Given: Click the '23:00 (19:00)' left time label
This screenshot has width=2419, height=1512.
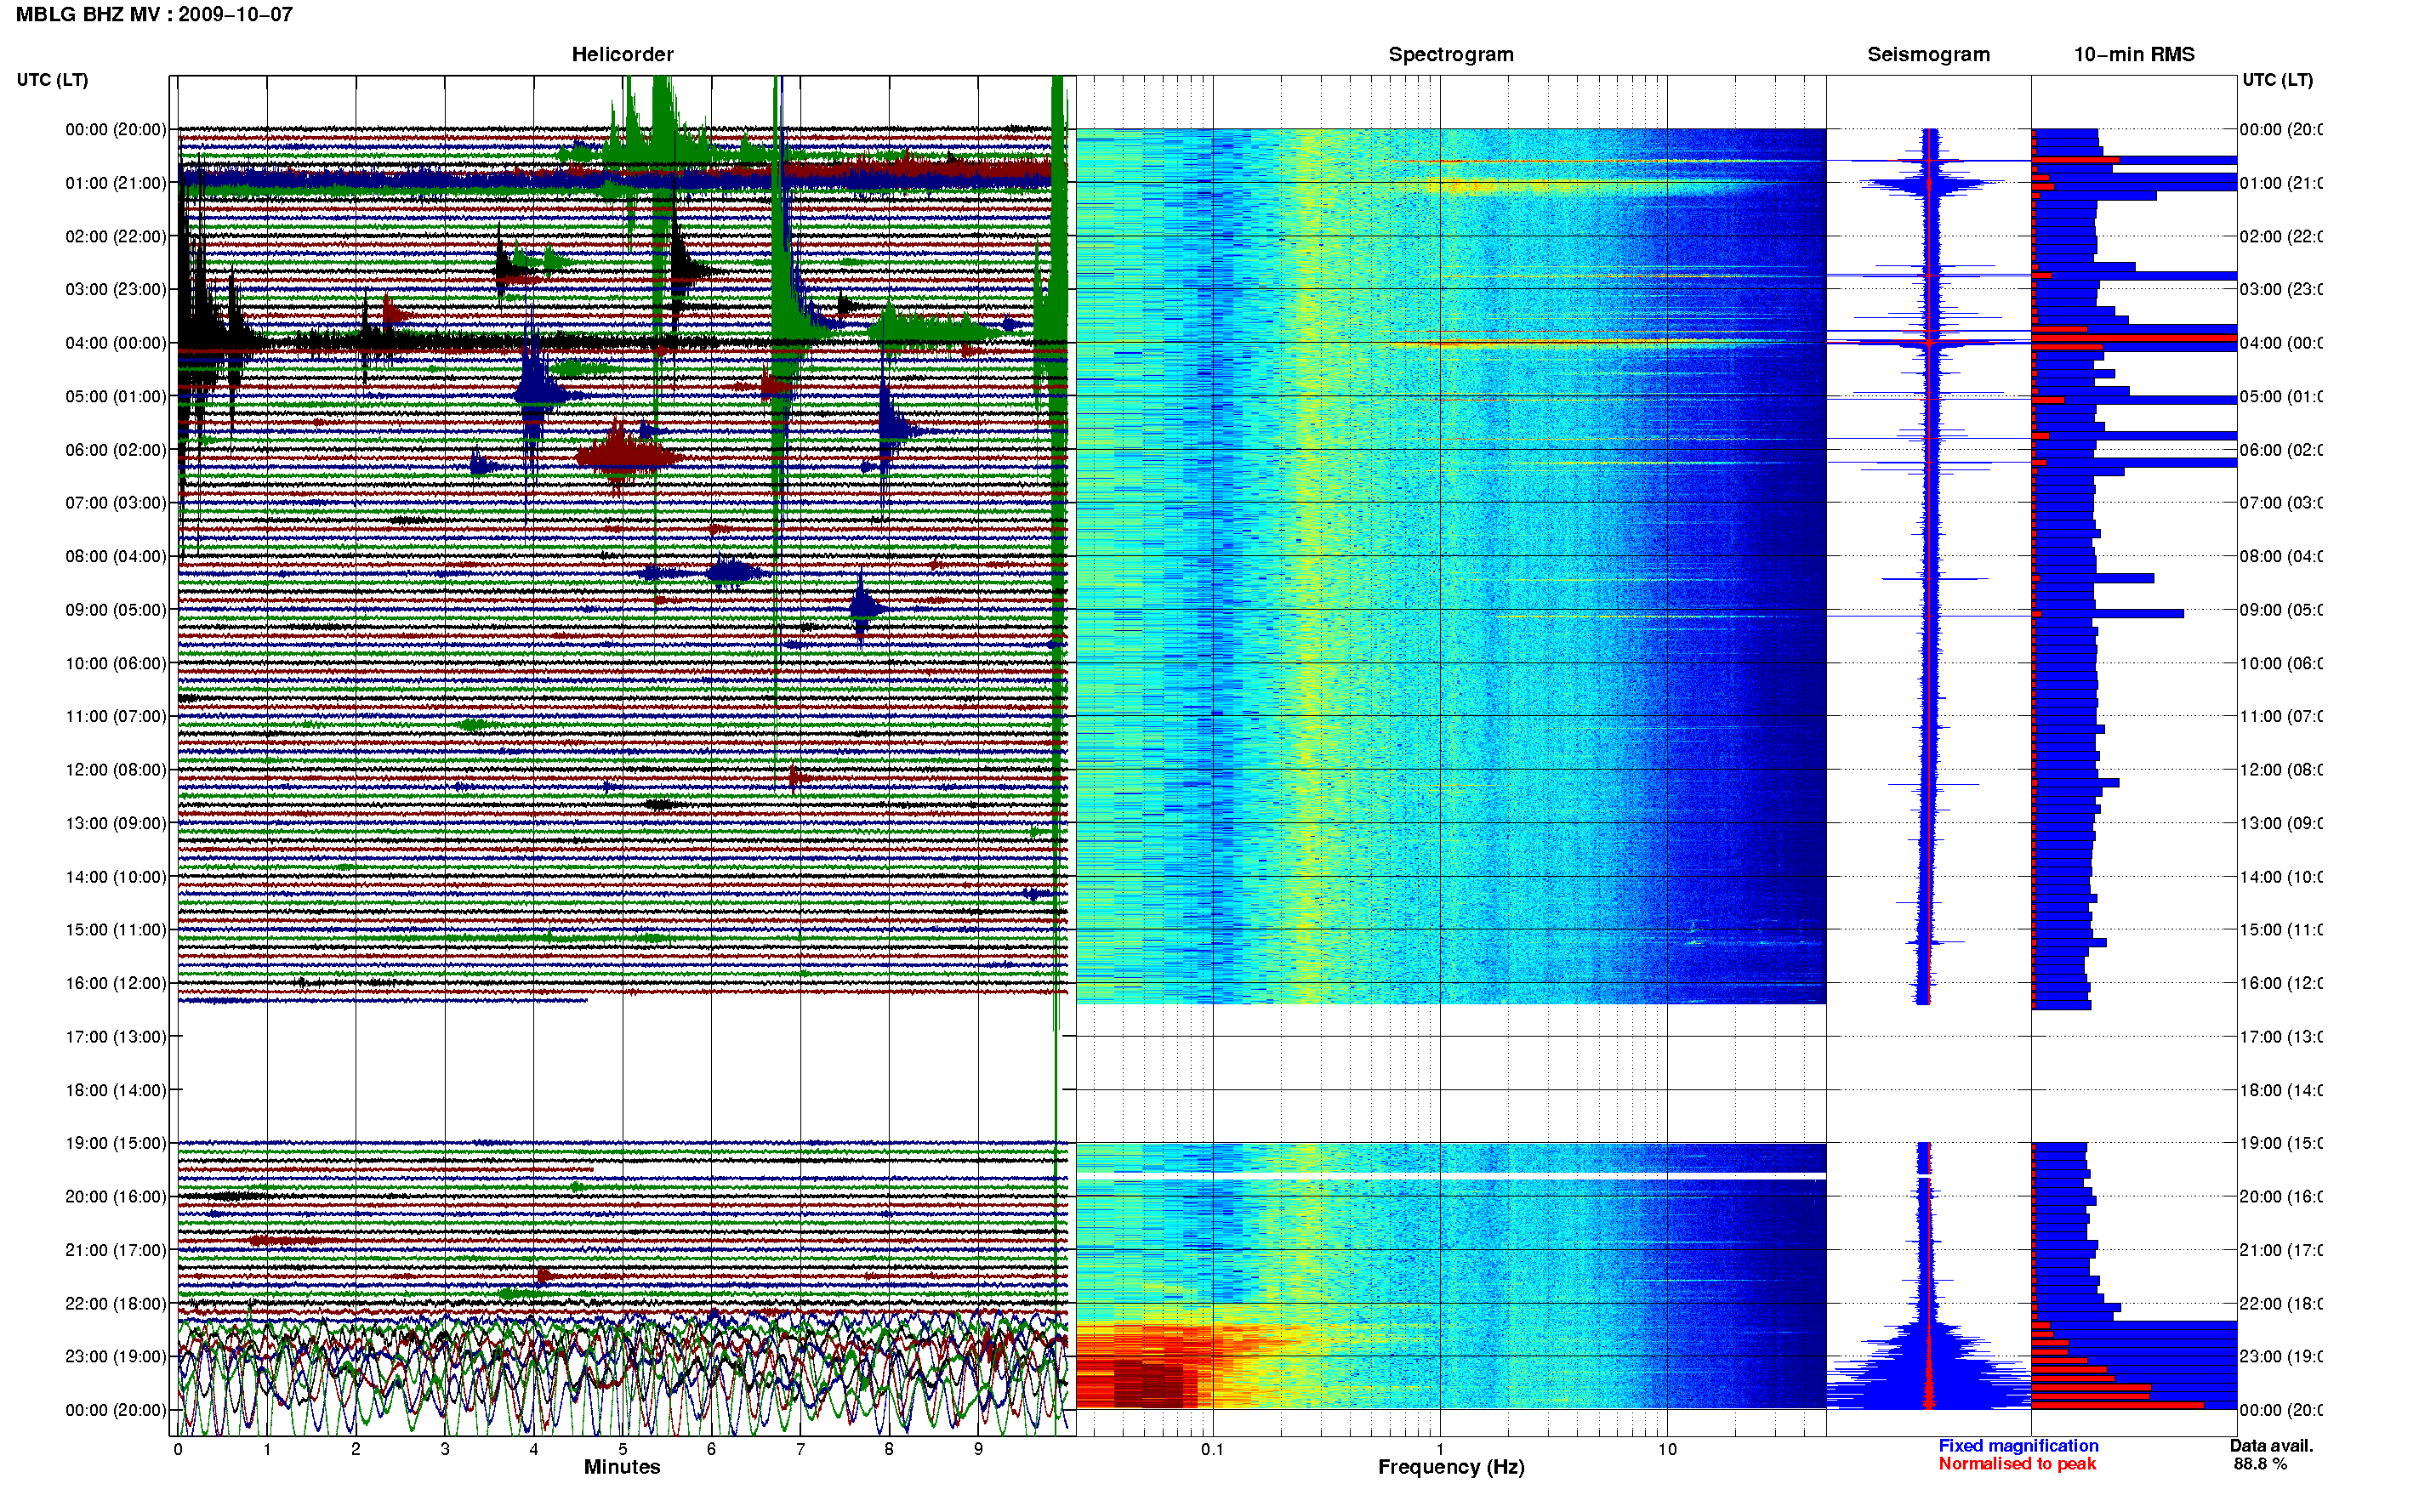Looking at the screenshot, I should (116, 1357).
